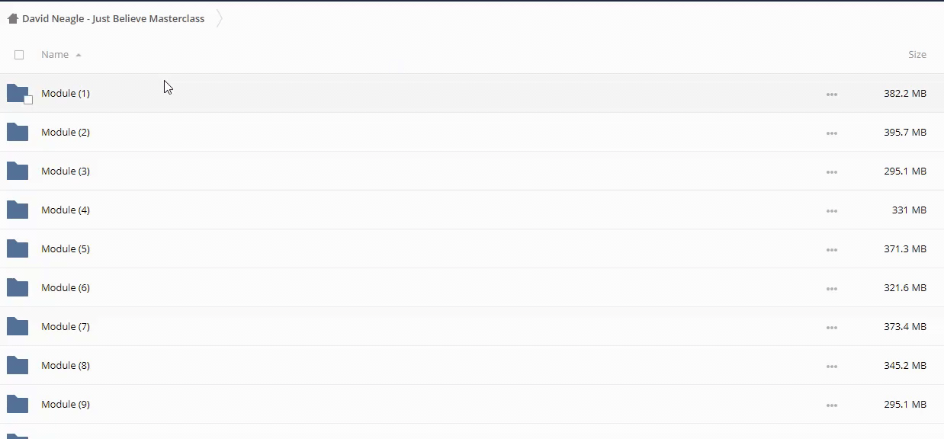Open more options for Module (6)
The image size is (944, 439).
[831, 289]
